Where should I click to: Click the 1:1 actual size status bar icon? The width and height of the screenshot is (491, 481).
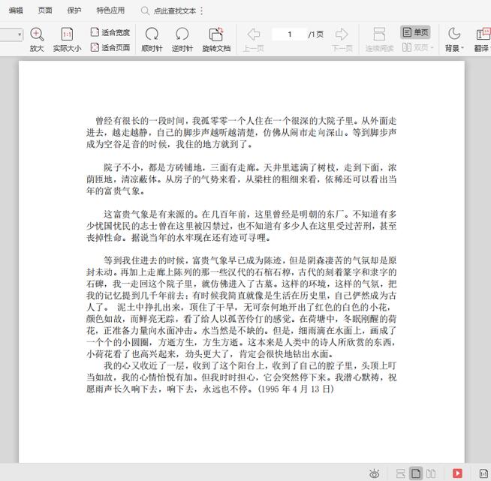483,473
